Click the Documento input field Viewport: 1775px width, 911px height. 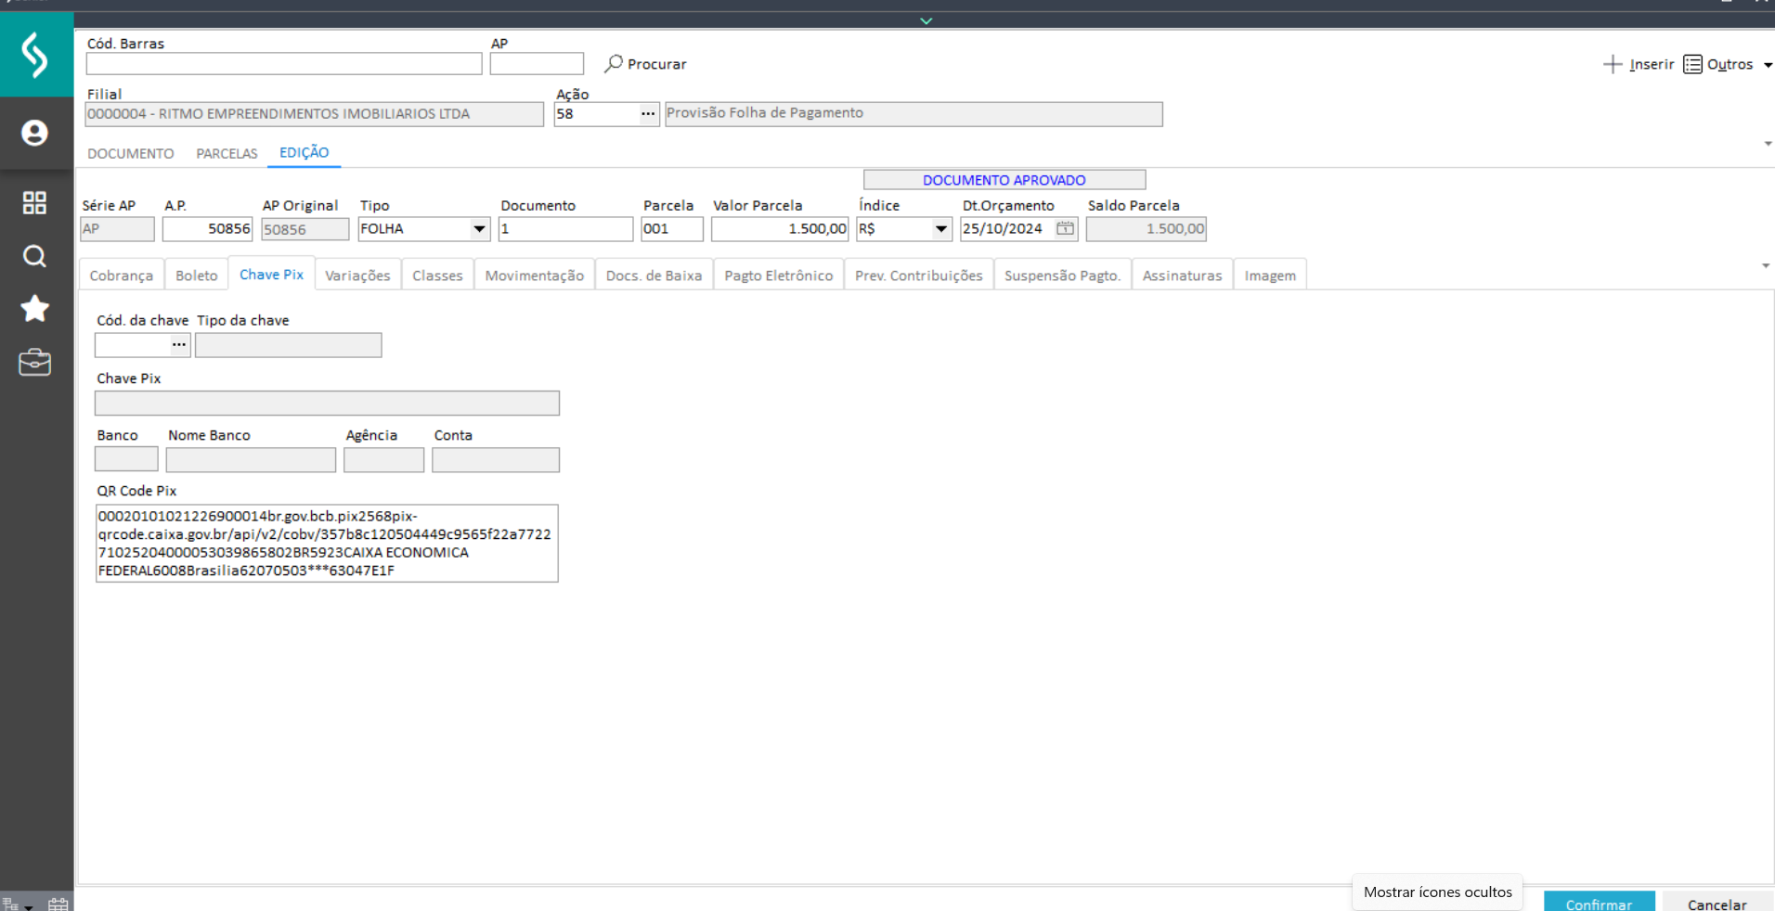(565, 229)
